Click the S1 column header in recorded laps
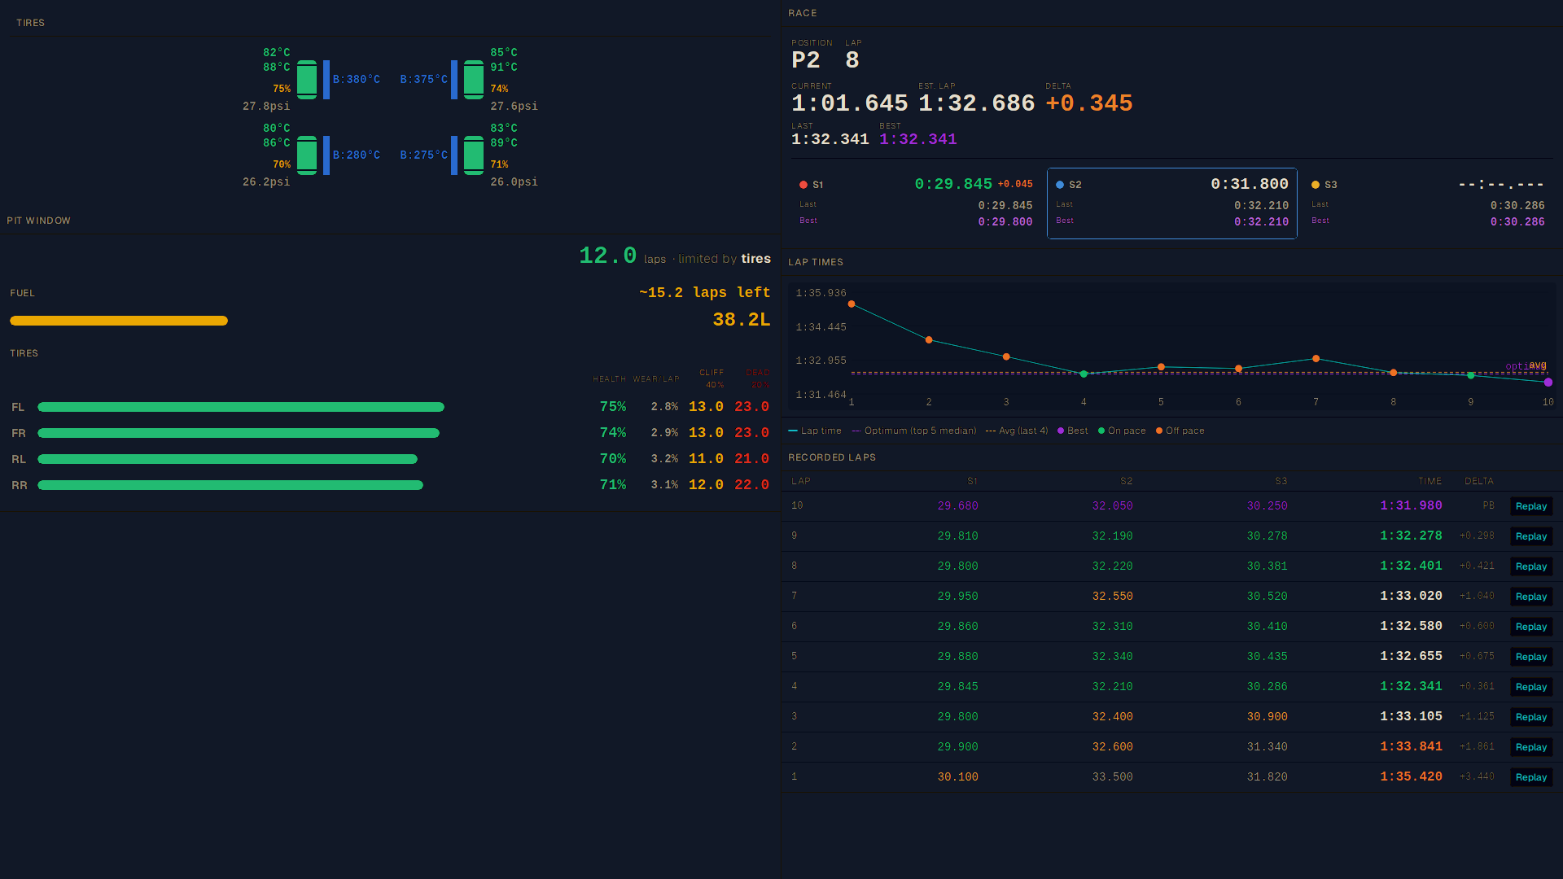 [x=973, y=481]
